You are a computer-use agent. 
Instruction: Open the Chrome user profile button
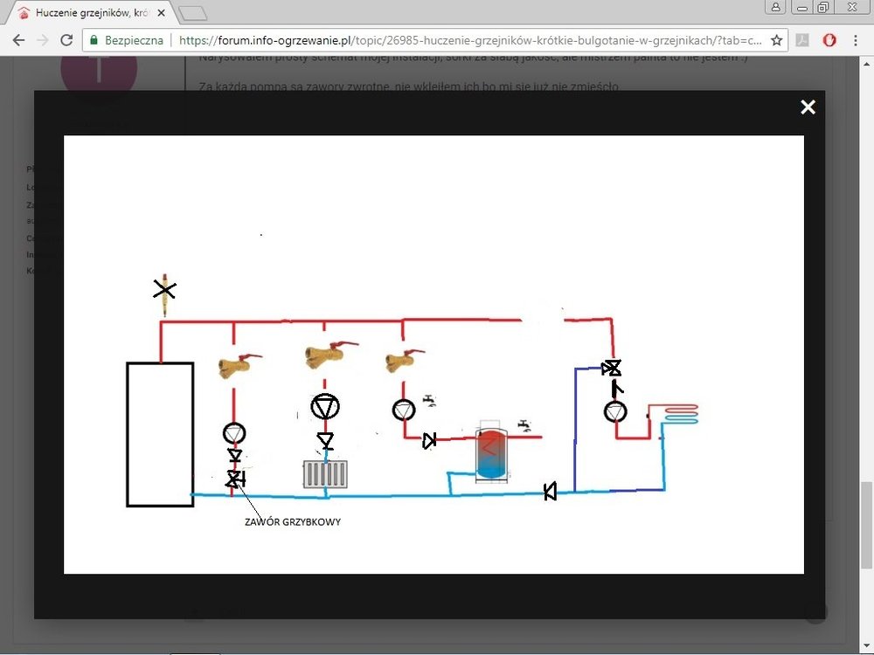776,7
